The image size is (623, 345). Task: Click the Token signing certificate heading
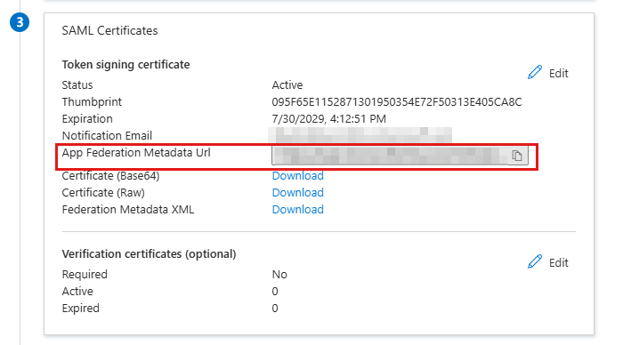(126, 64)
